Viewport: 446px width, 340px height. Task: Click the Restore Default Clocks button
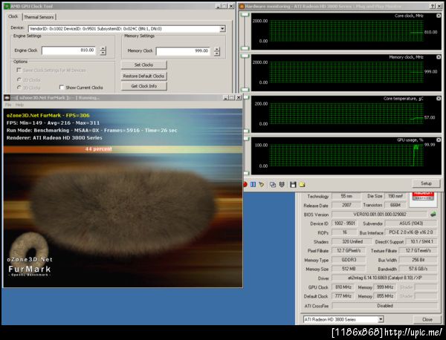click(143, 76)
